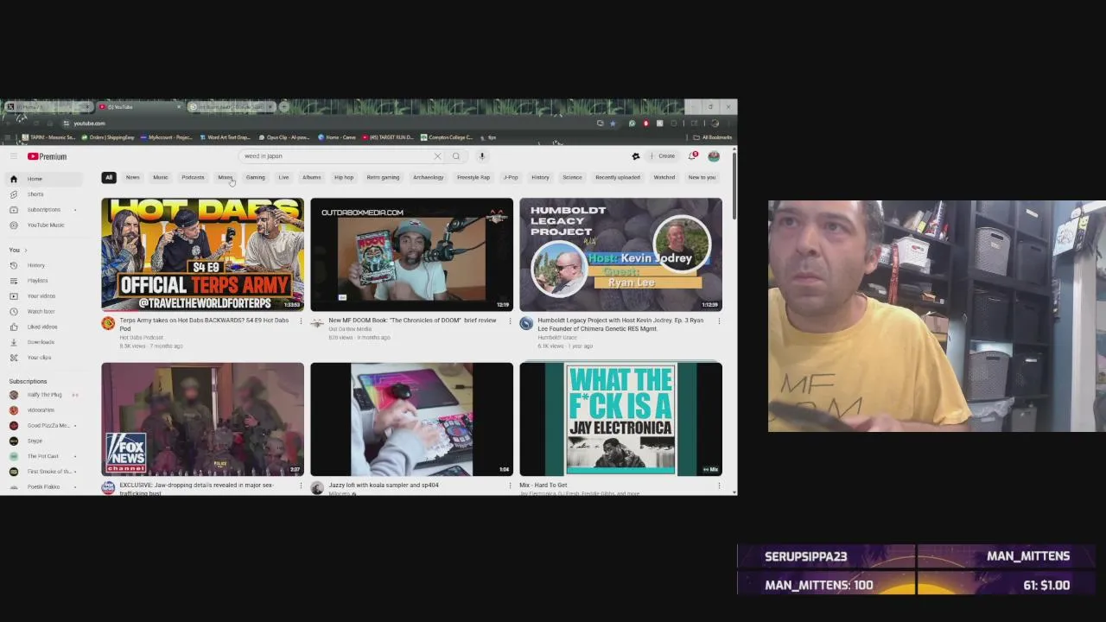This screenshot has width=1106, height=622.
Task: Click the magnifier search button
Action: point(456,156)
